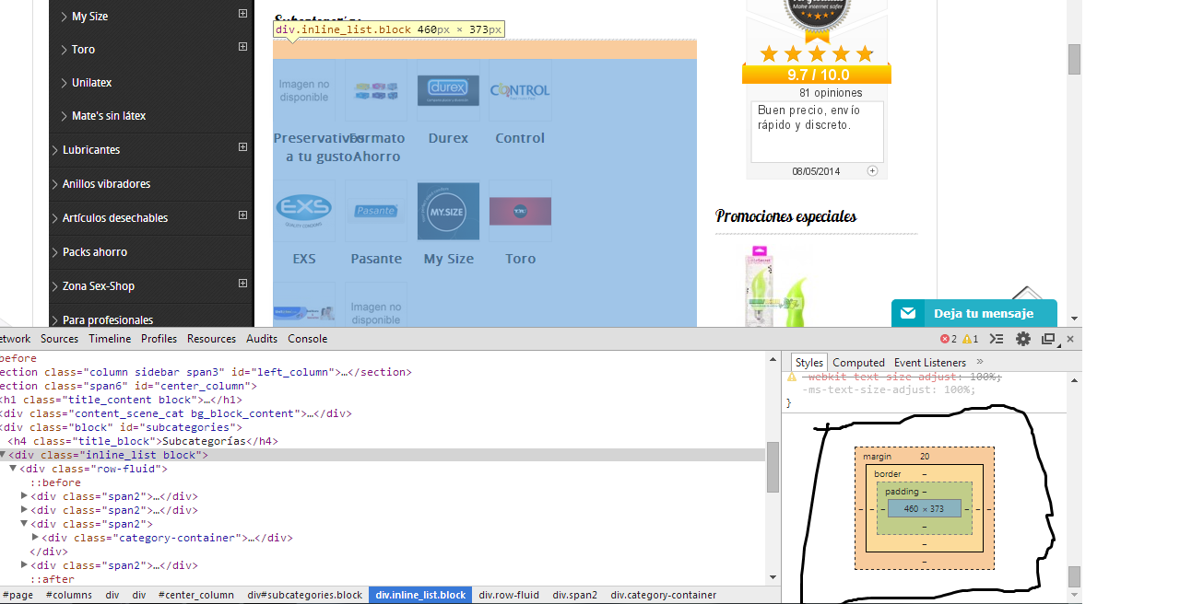The width and height of the screenshot is (1180, 604).
Task: Click the show console drawer icon
Action: click(x=997, y=339)
